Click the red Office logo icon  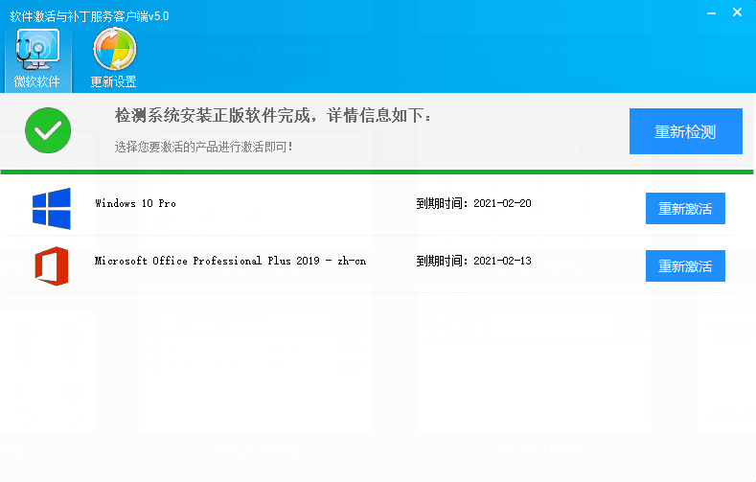click(x=52, y=264)
